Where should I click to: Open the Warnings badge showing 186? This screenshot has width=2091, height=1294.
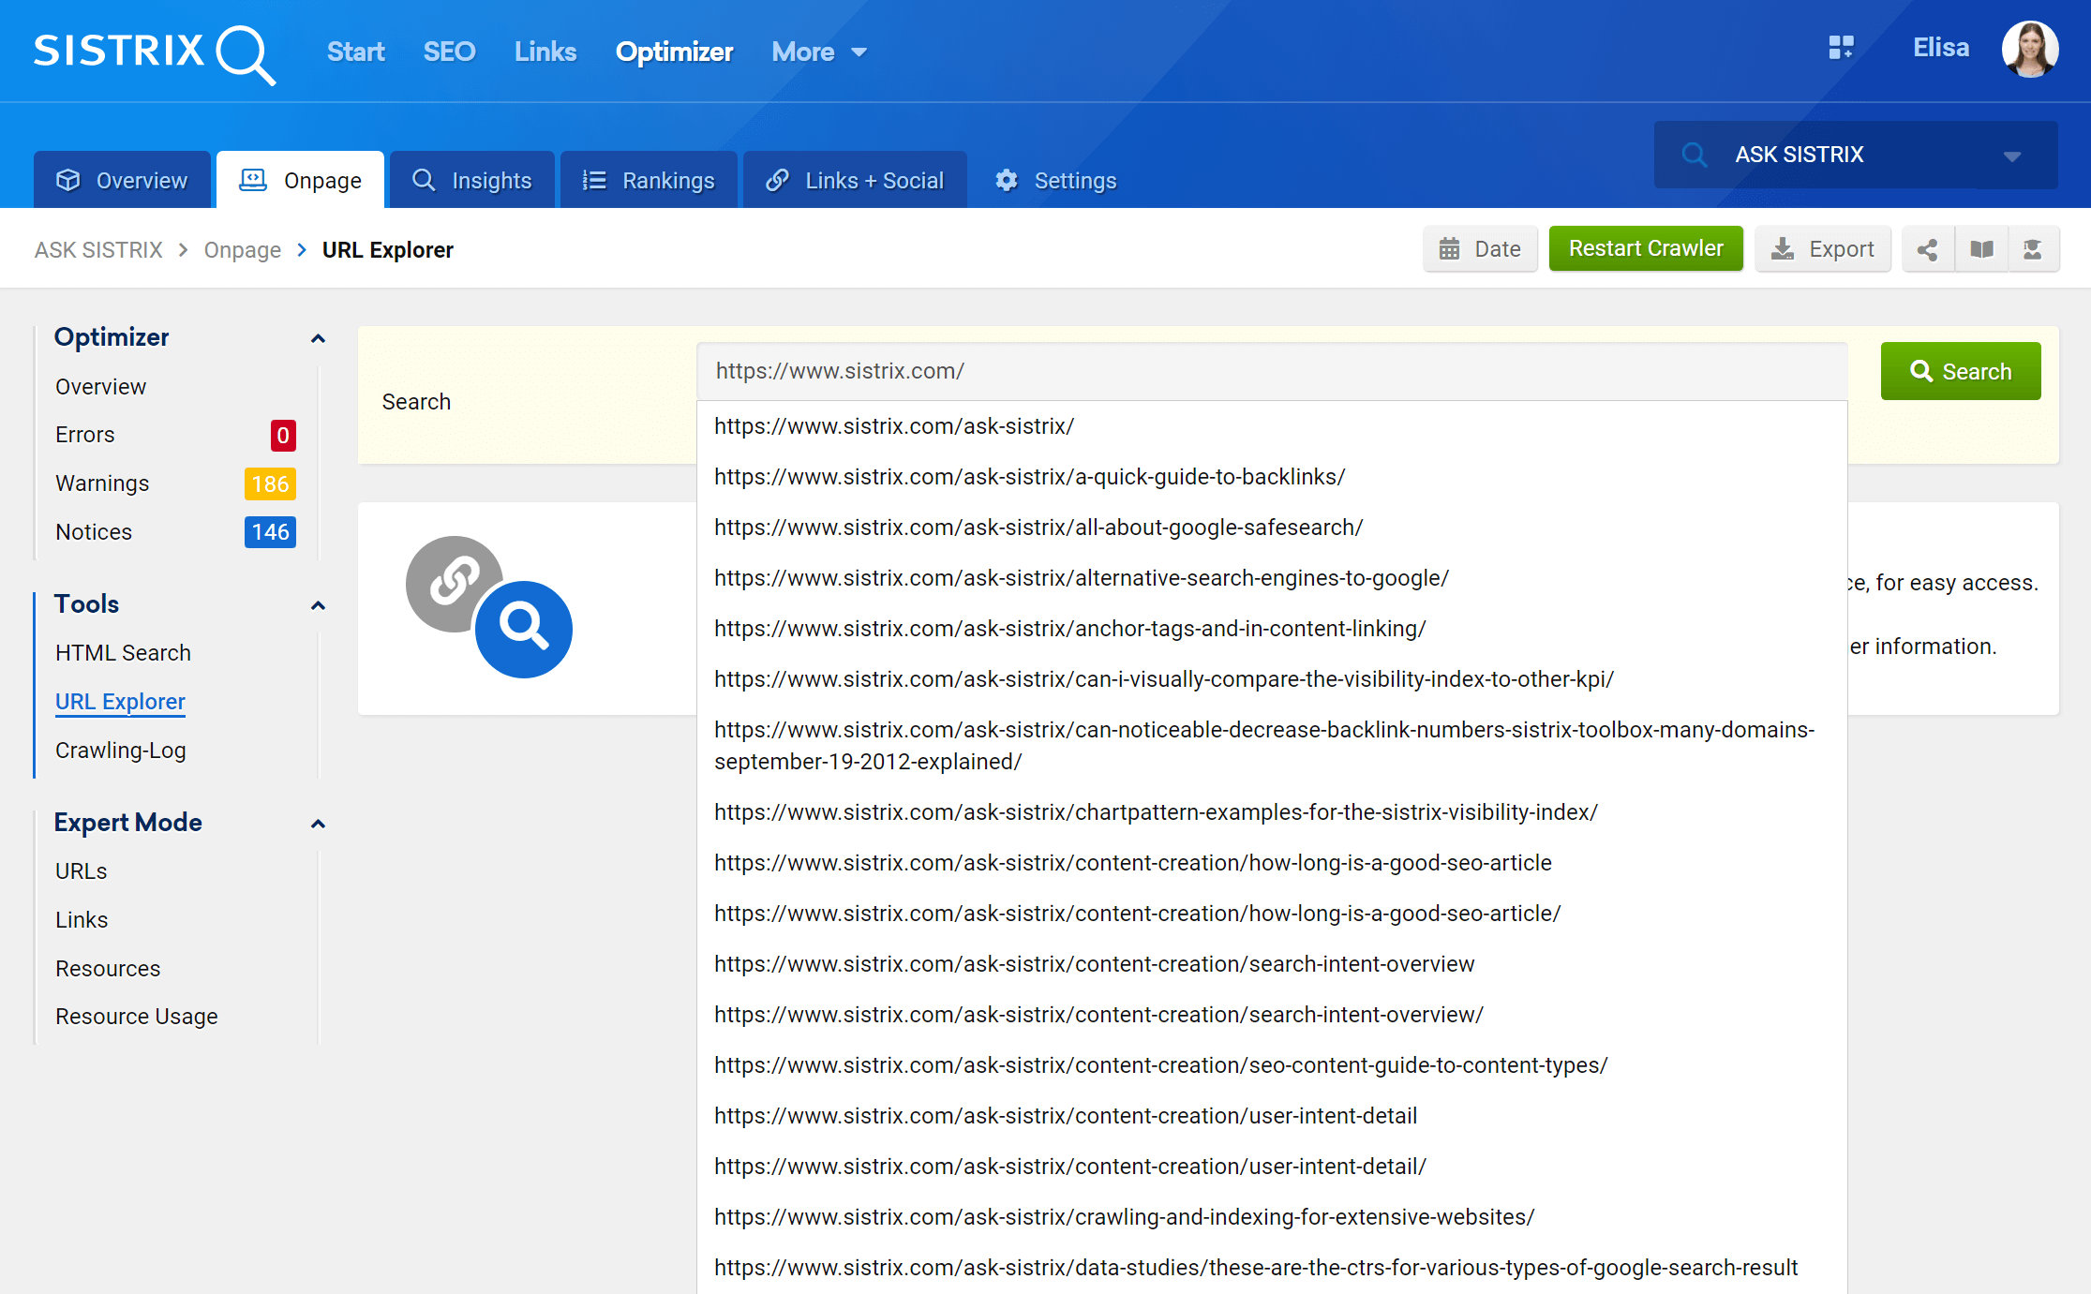pyautogui.click(x=270, y=484)
